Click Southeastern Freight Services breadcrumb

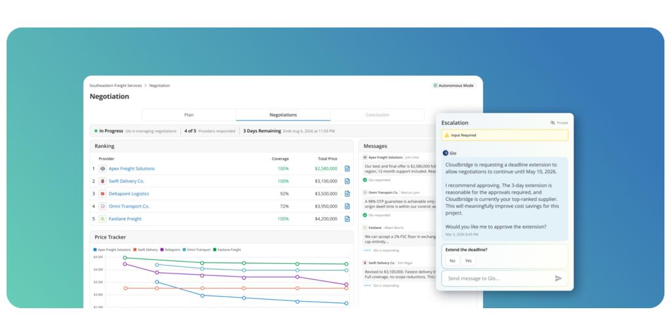pos(115,86)
